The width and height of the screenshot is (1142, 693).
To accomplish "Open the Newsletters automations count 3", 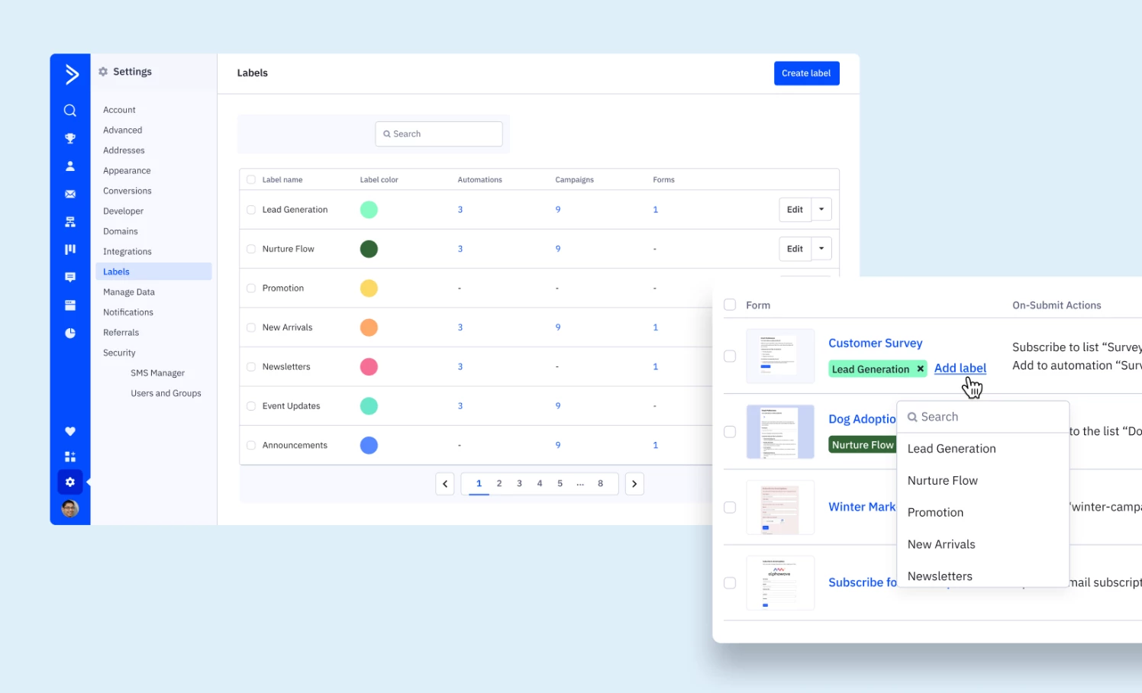I will [x=460, y=367].
